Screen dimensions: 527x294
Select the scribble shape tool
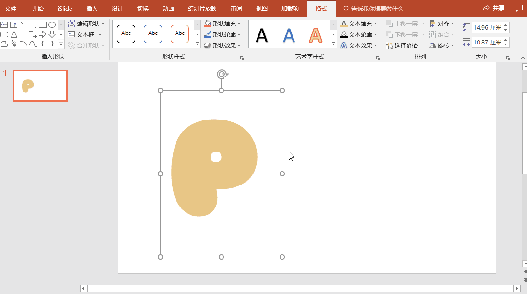pos(14,44)
